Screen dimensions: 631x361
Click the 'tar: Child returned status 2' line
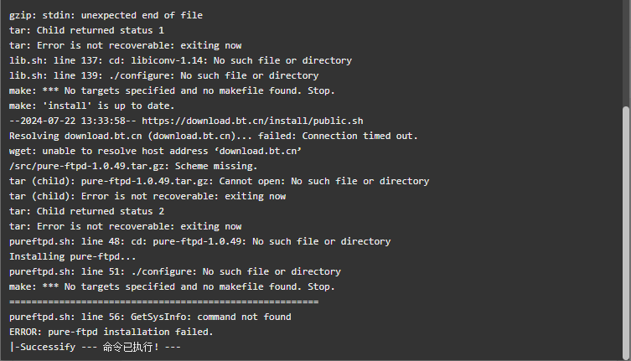[86, 211]
